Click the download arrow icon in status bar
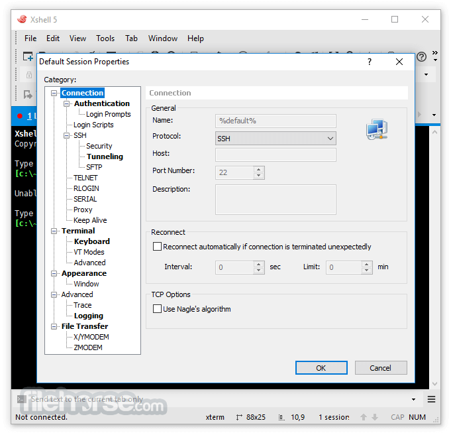Viewport: 453px width, 435px height. pyautogui.click(x=375, y=417)
